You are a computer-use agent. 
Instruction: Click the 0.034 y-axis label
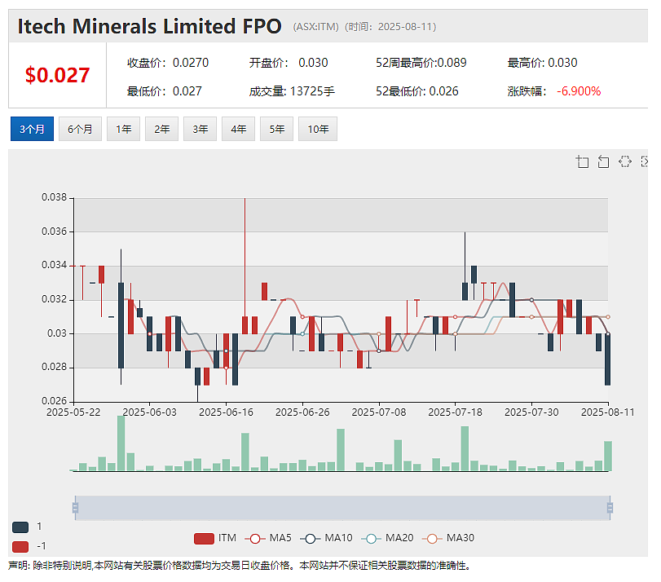(54, 265)
